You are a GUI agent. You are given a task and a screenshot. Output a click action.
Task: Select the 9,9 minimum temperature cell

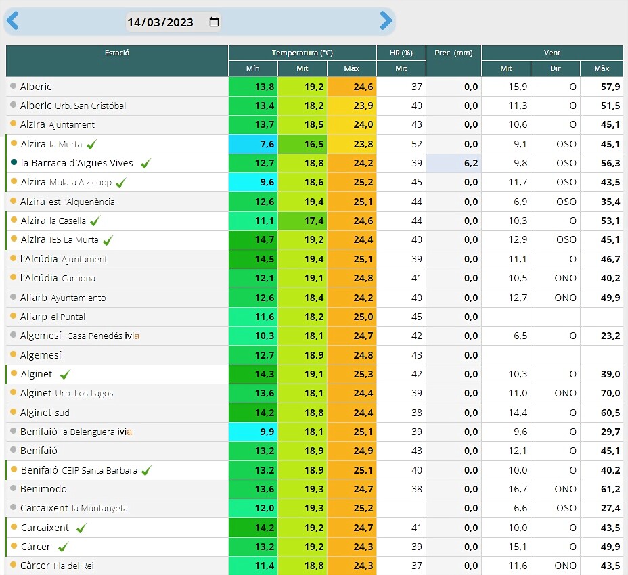click(253, 432)
